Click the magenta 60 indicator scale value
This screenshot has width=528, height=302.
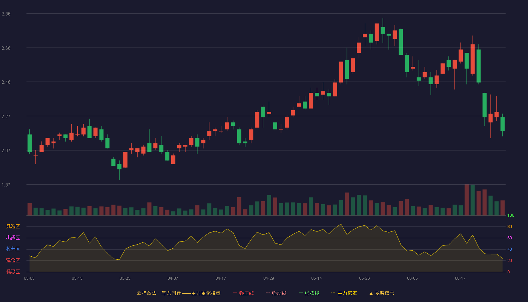coord(510,238)
